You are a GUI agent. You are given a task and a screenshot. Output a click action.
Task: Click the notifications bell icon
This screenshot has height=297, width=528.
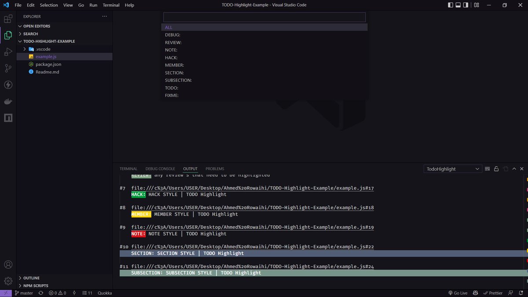click(521, 293)
